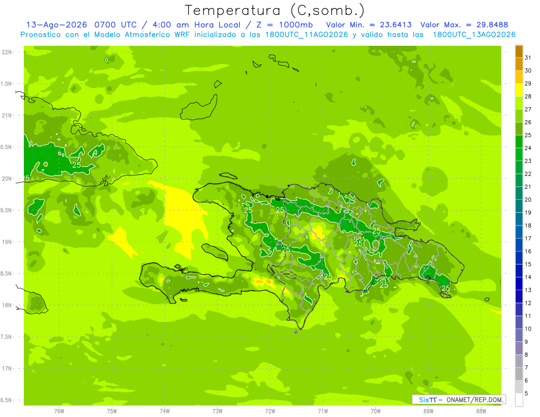This screenshot has height=417, width=540.
Task: Click the '7.5N' latitude axis label
Action: [6, 336]
